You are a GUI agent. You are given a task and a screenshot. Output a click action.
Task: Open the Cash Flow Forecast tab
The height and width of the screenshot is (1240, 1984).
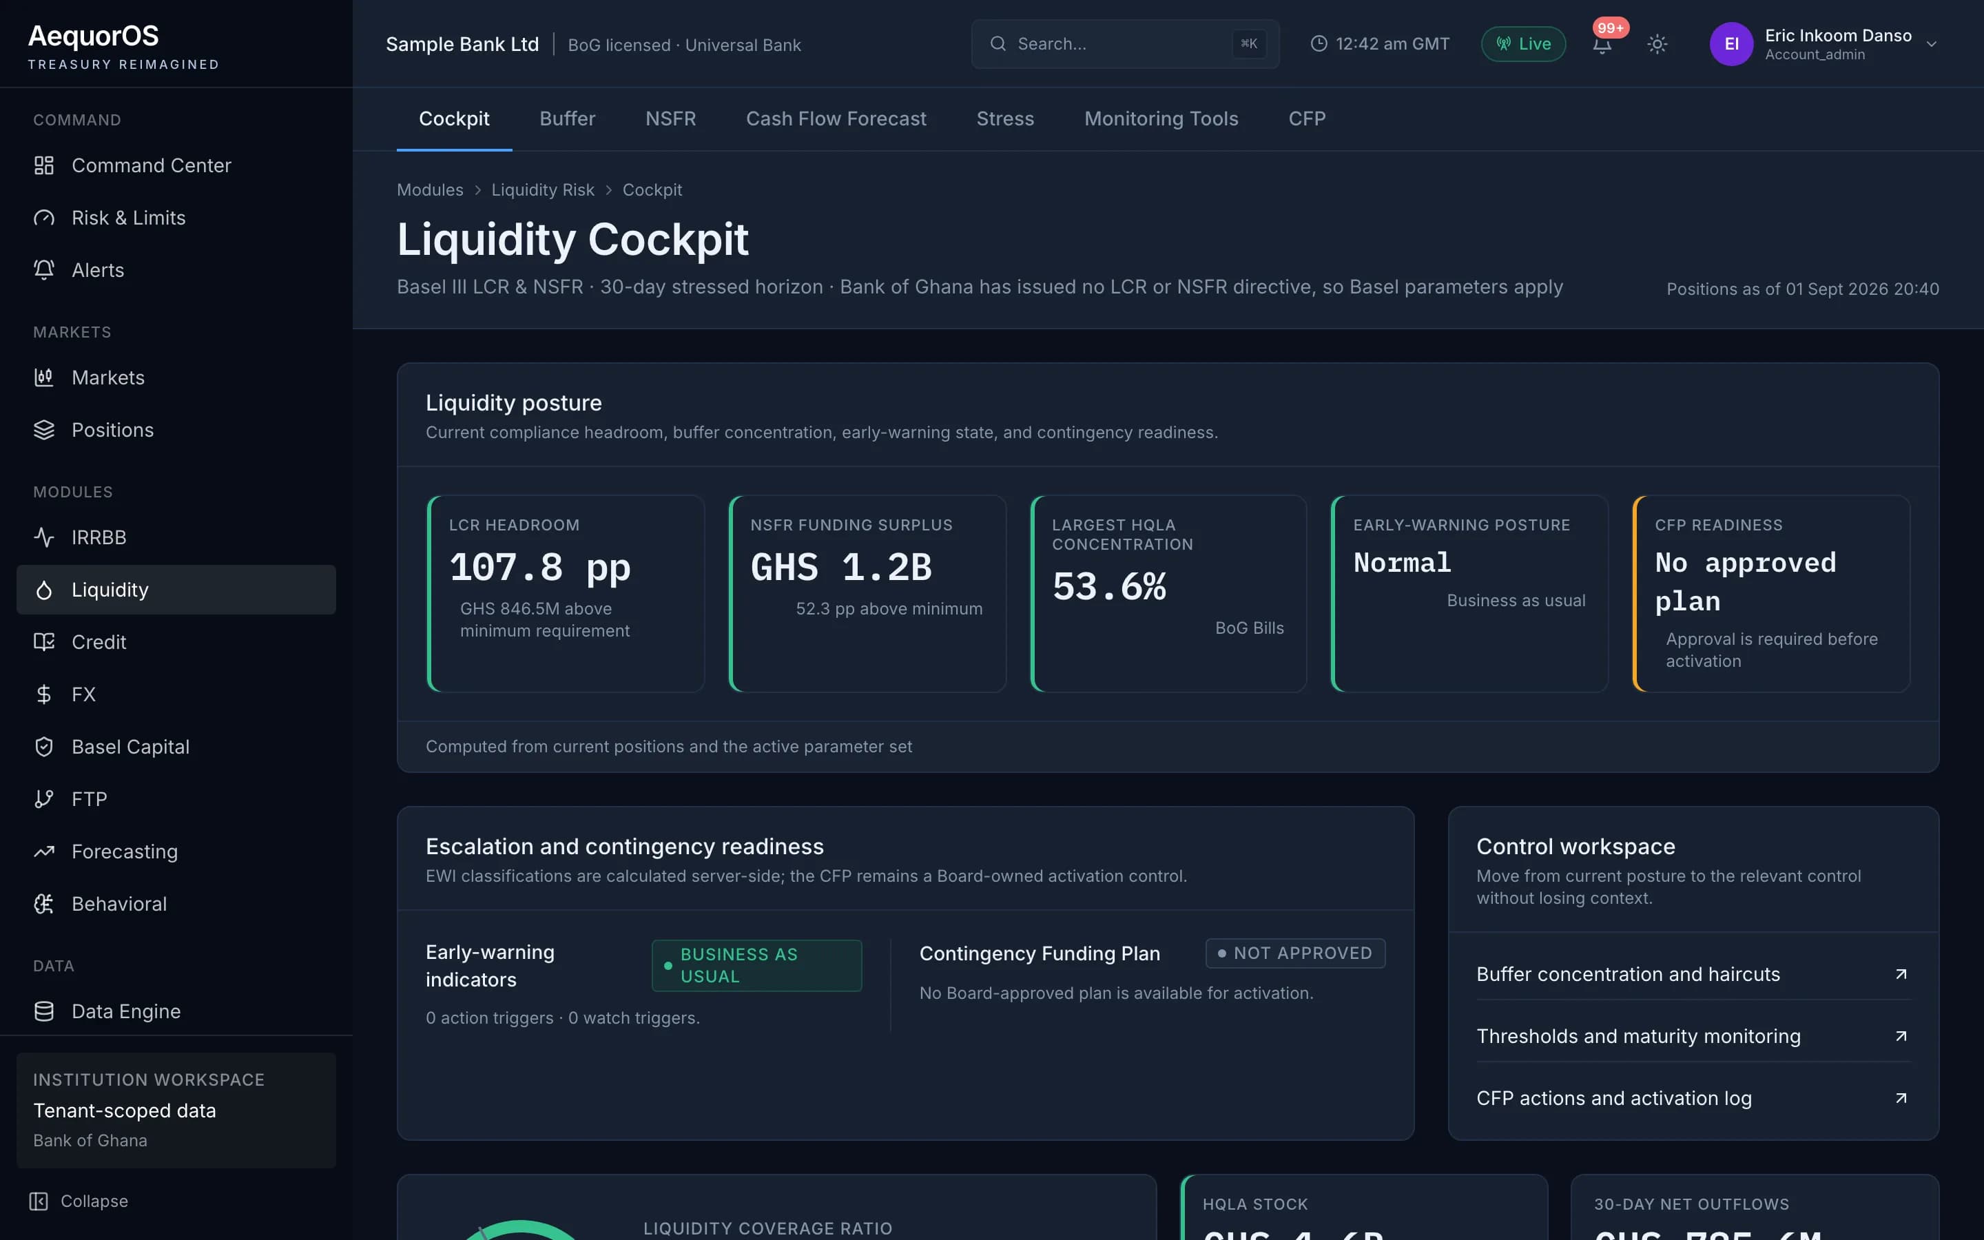[836, 119]
